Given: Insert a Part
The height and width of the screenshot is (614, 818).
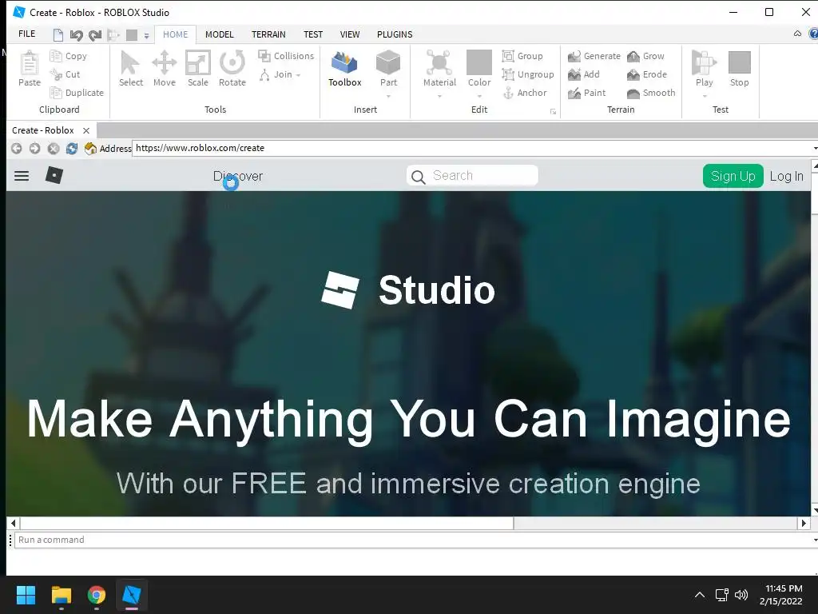Looking at the screenshot, I should [x=388, y=69].
